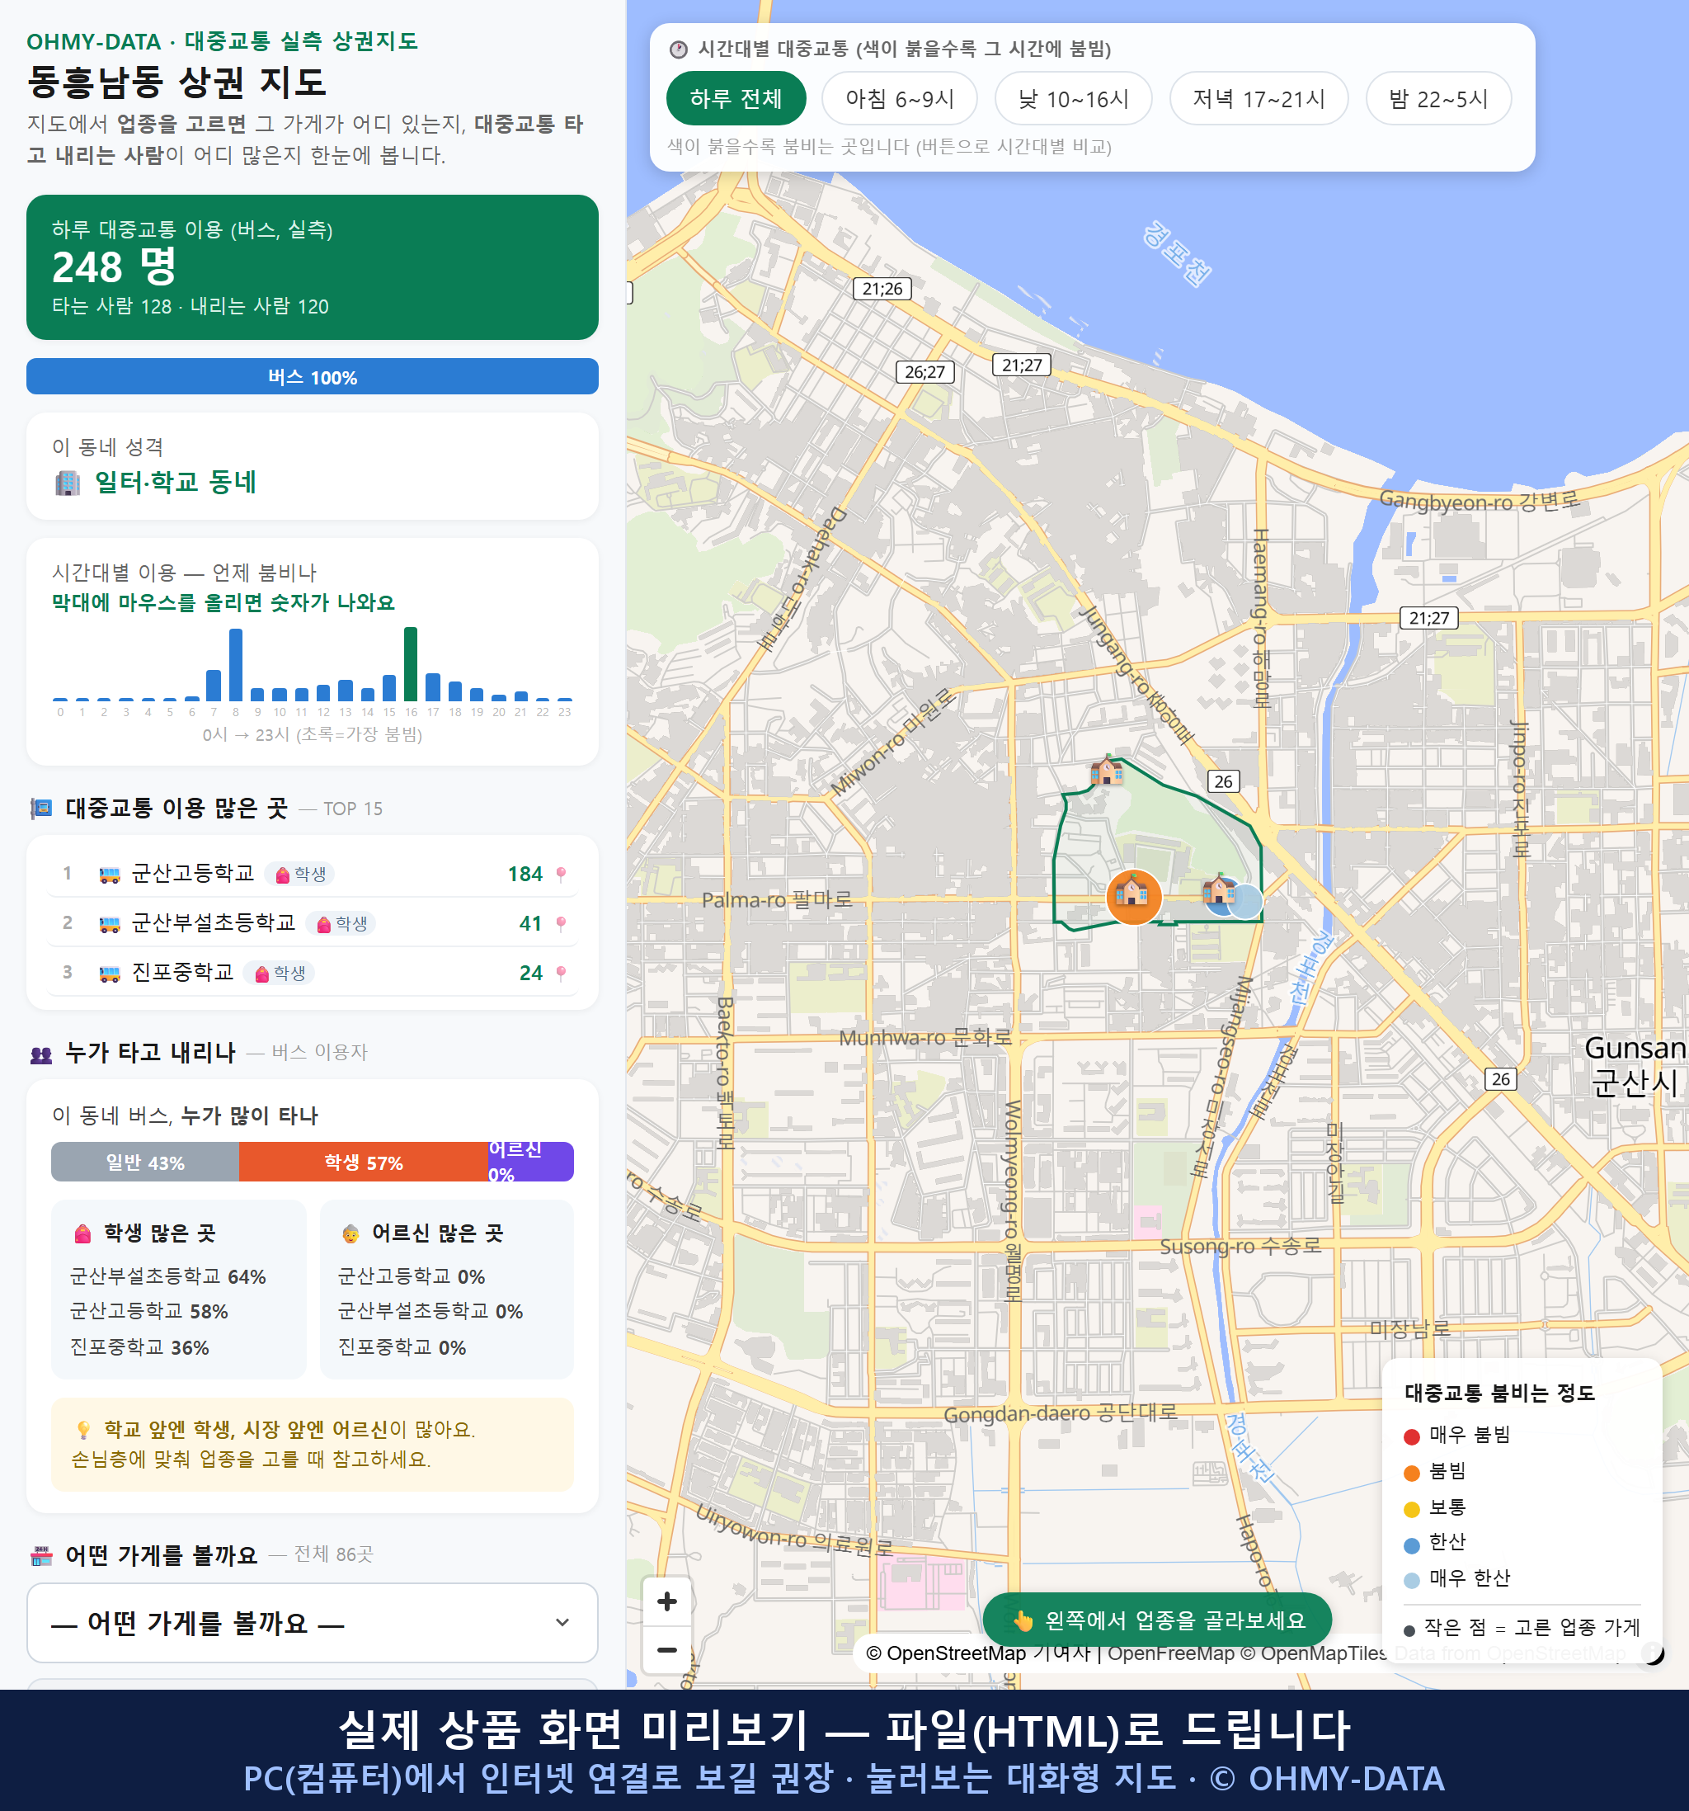Image resolution: width=1689 pixels, height=1811 pixels.
Task: Click shop icon beside 어떤 가게를 볼까요 heading
Action: [41, 1555]
